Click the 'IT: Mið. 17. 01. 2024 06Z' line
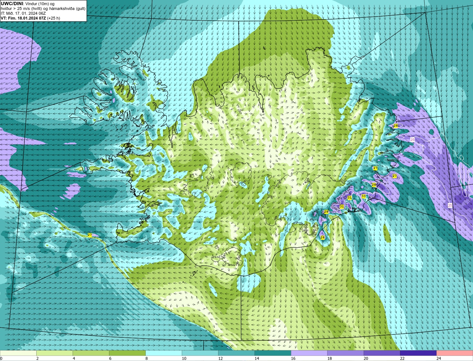The width and height of the screenshot is (473, 361). (x=23, y=13)
